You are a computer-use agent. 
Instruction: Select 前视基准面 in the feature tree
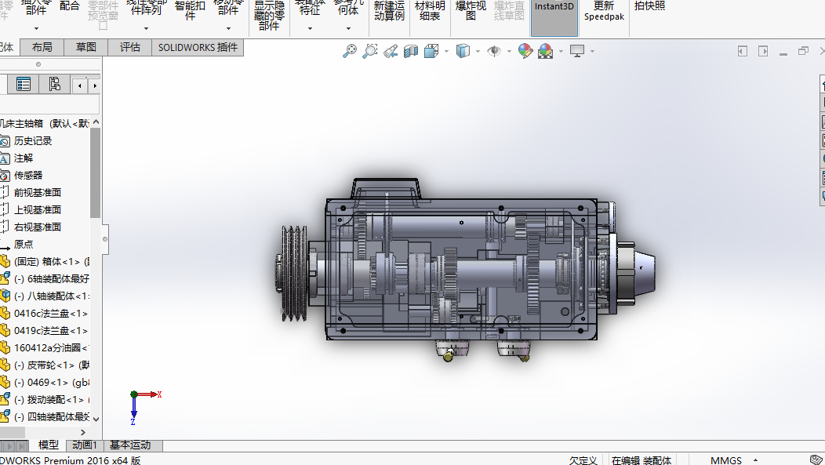(x=37, y=192)
